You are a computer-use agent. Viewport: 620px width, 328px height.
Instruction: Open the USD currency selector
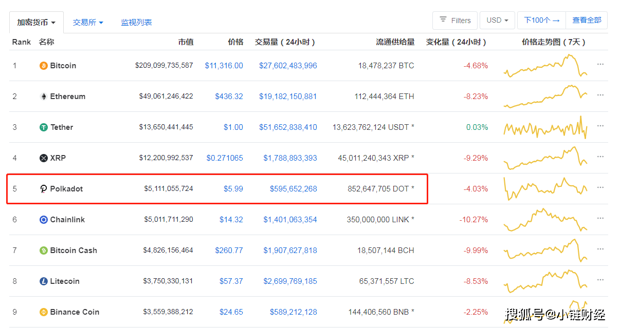coord(497,21)
